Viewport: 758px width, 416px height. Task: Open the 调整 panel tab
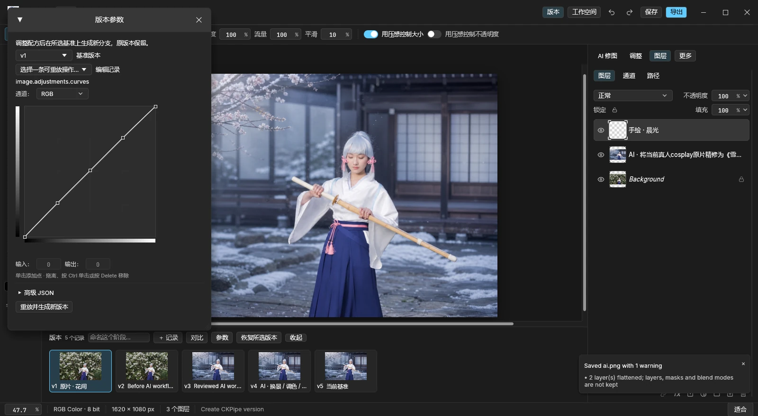pos(636,56)
